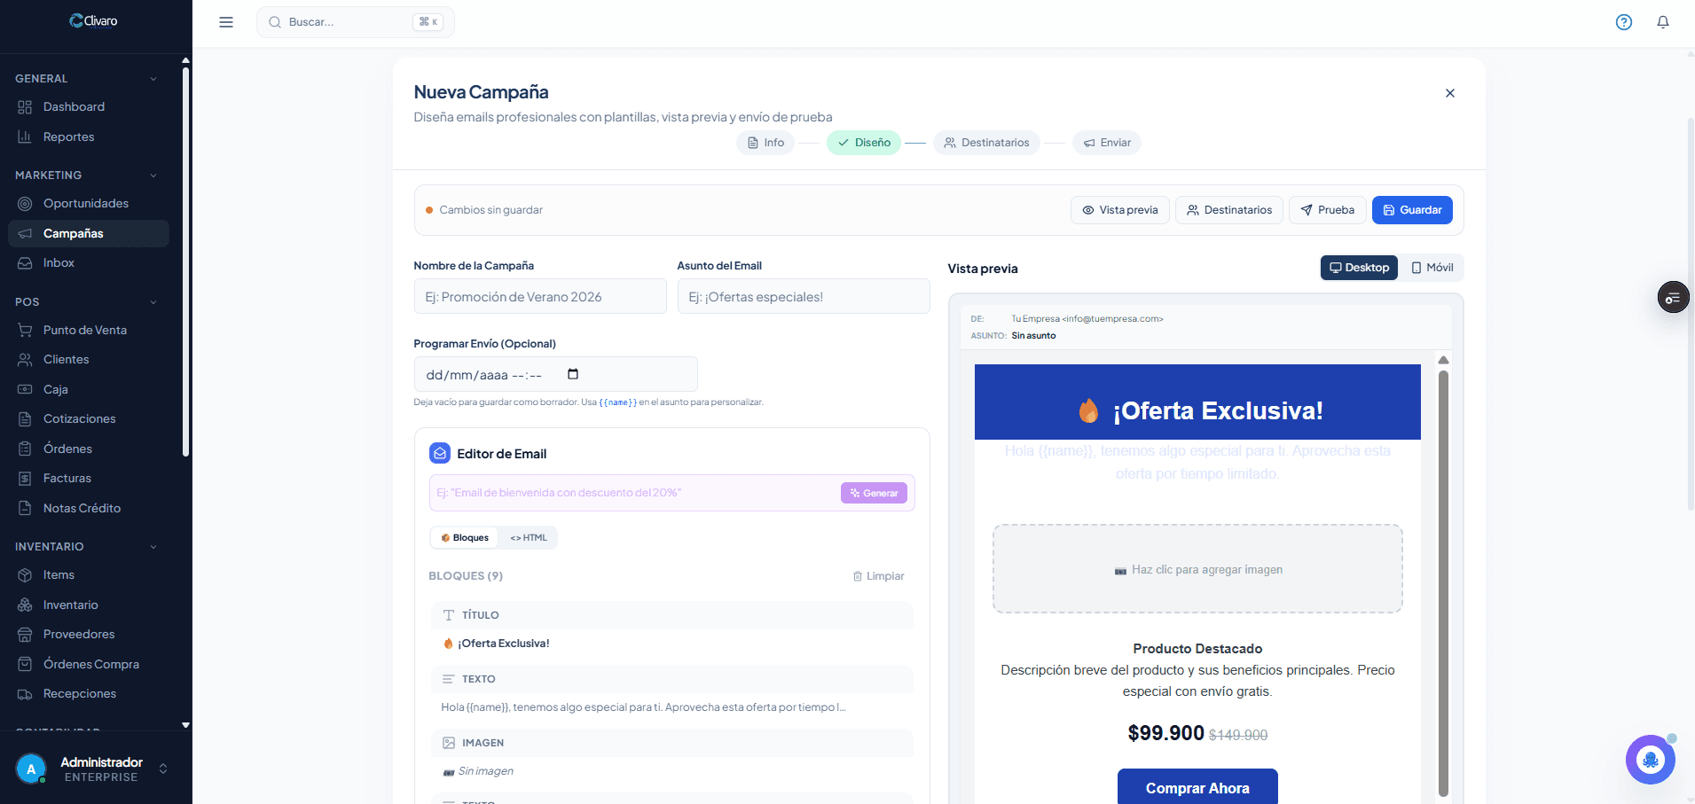Collapse the GENERAL sidebar section

(153, 79)
